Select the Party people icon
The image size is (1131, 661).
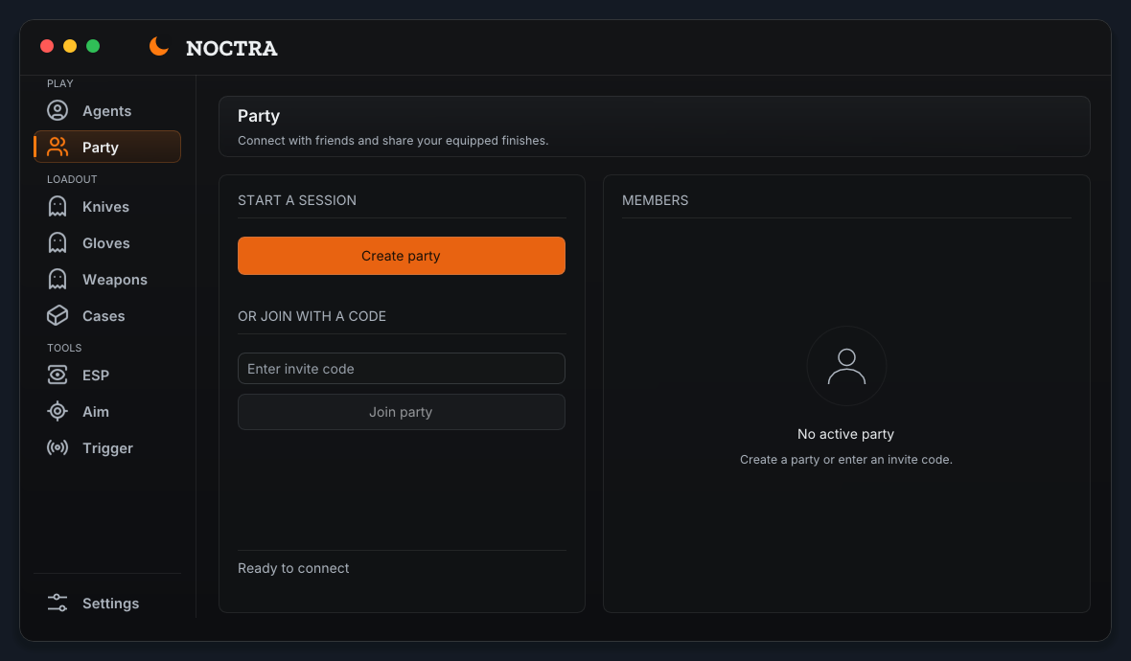tap(58, 148)
